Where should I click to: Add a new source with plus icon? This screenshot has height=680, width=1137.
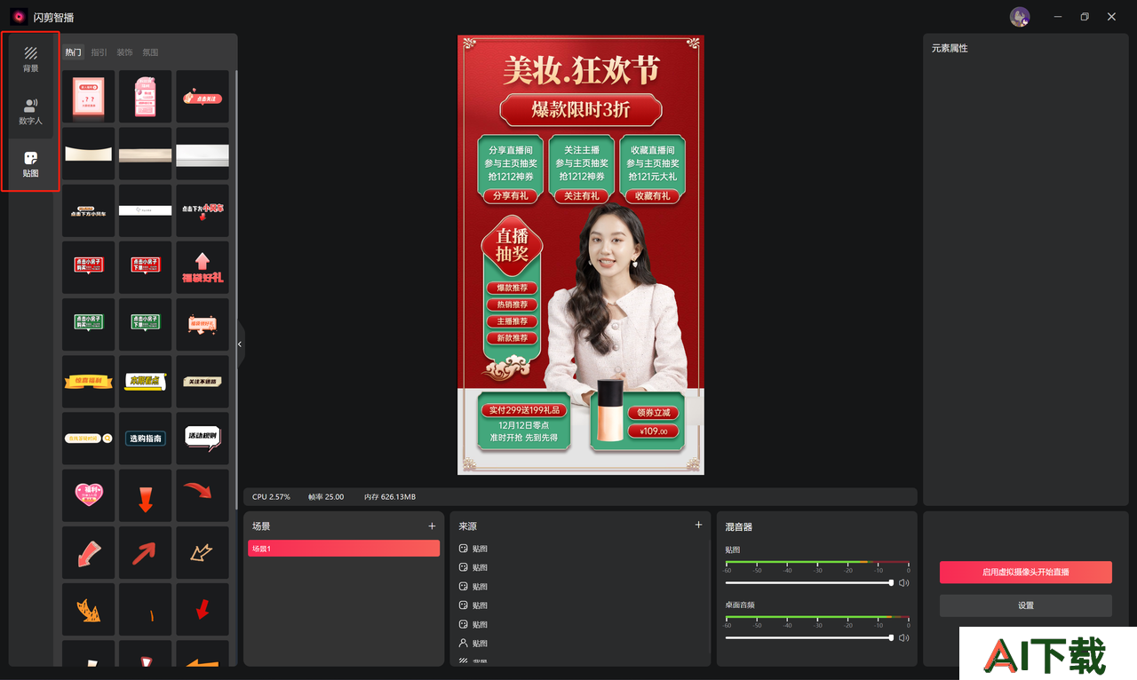coord(698,526)
